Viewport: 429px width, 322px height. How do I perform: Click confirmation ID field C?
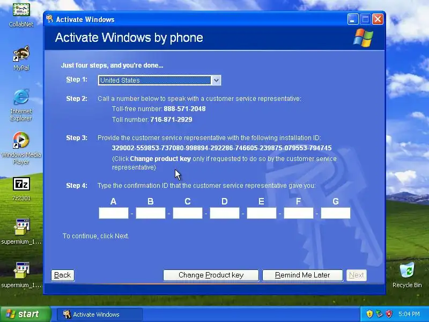pos(188,213)
